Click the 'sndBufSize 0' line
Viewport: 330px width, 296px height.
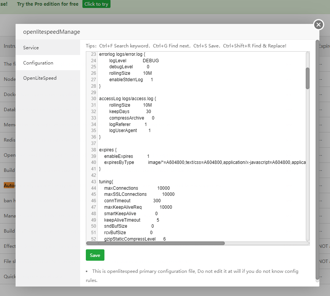(129, 226)
